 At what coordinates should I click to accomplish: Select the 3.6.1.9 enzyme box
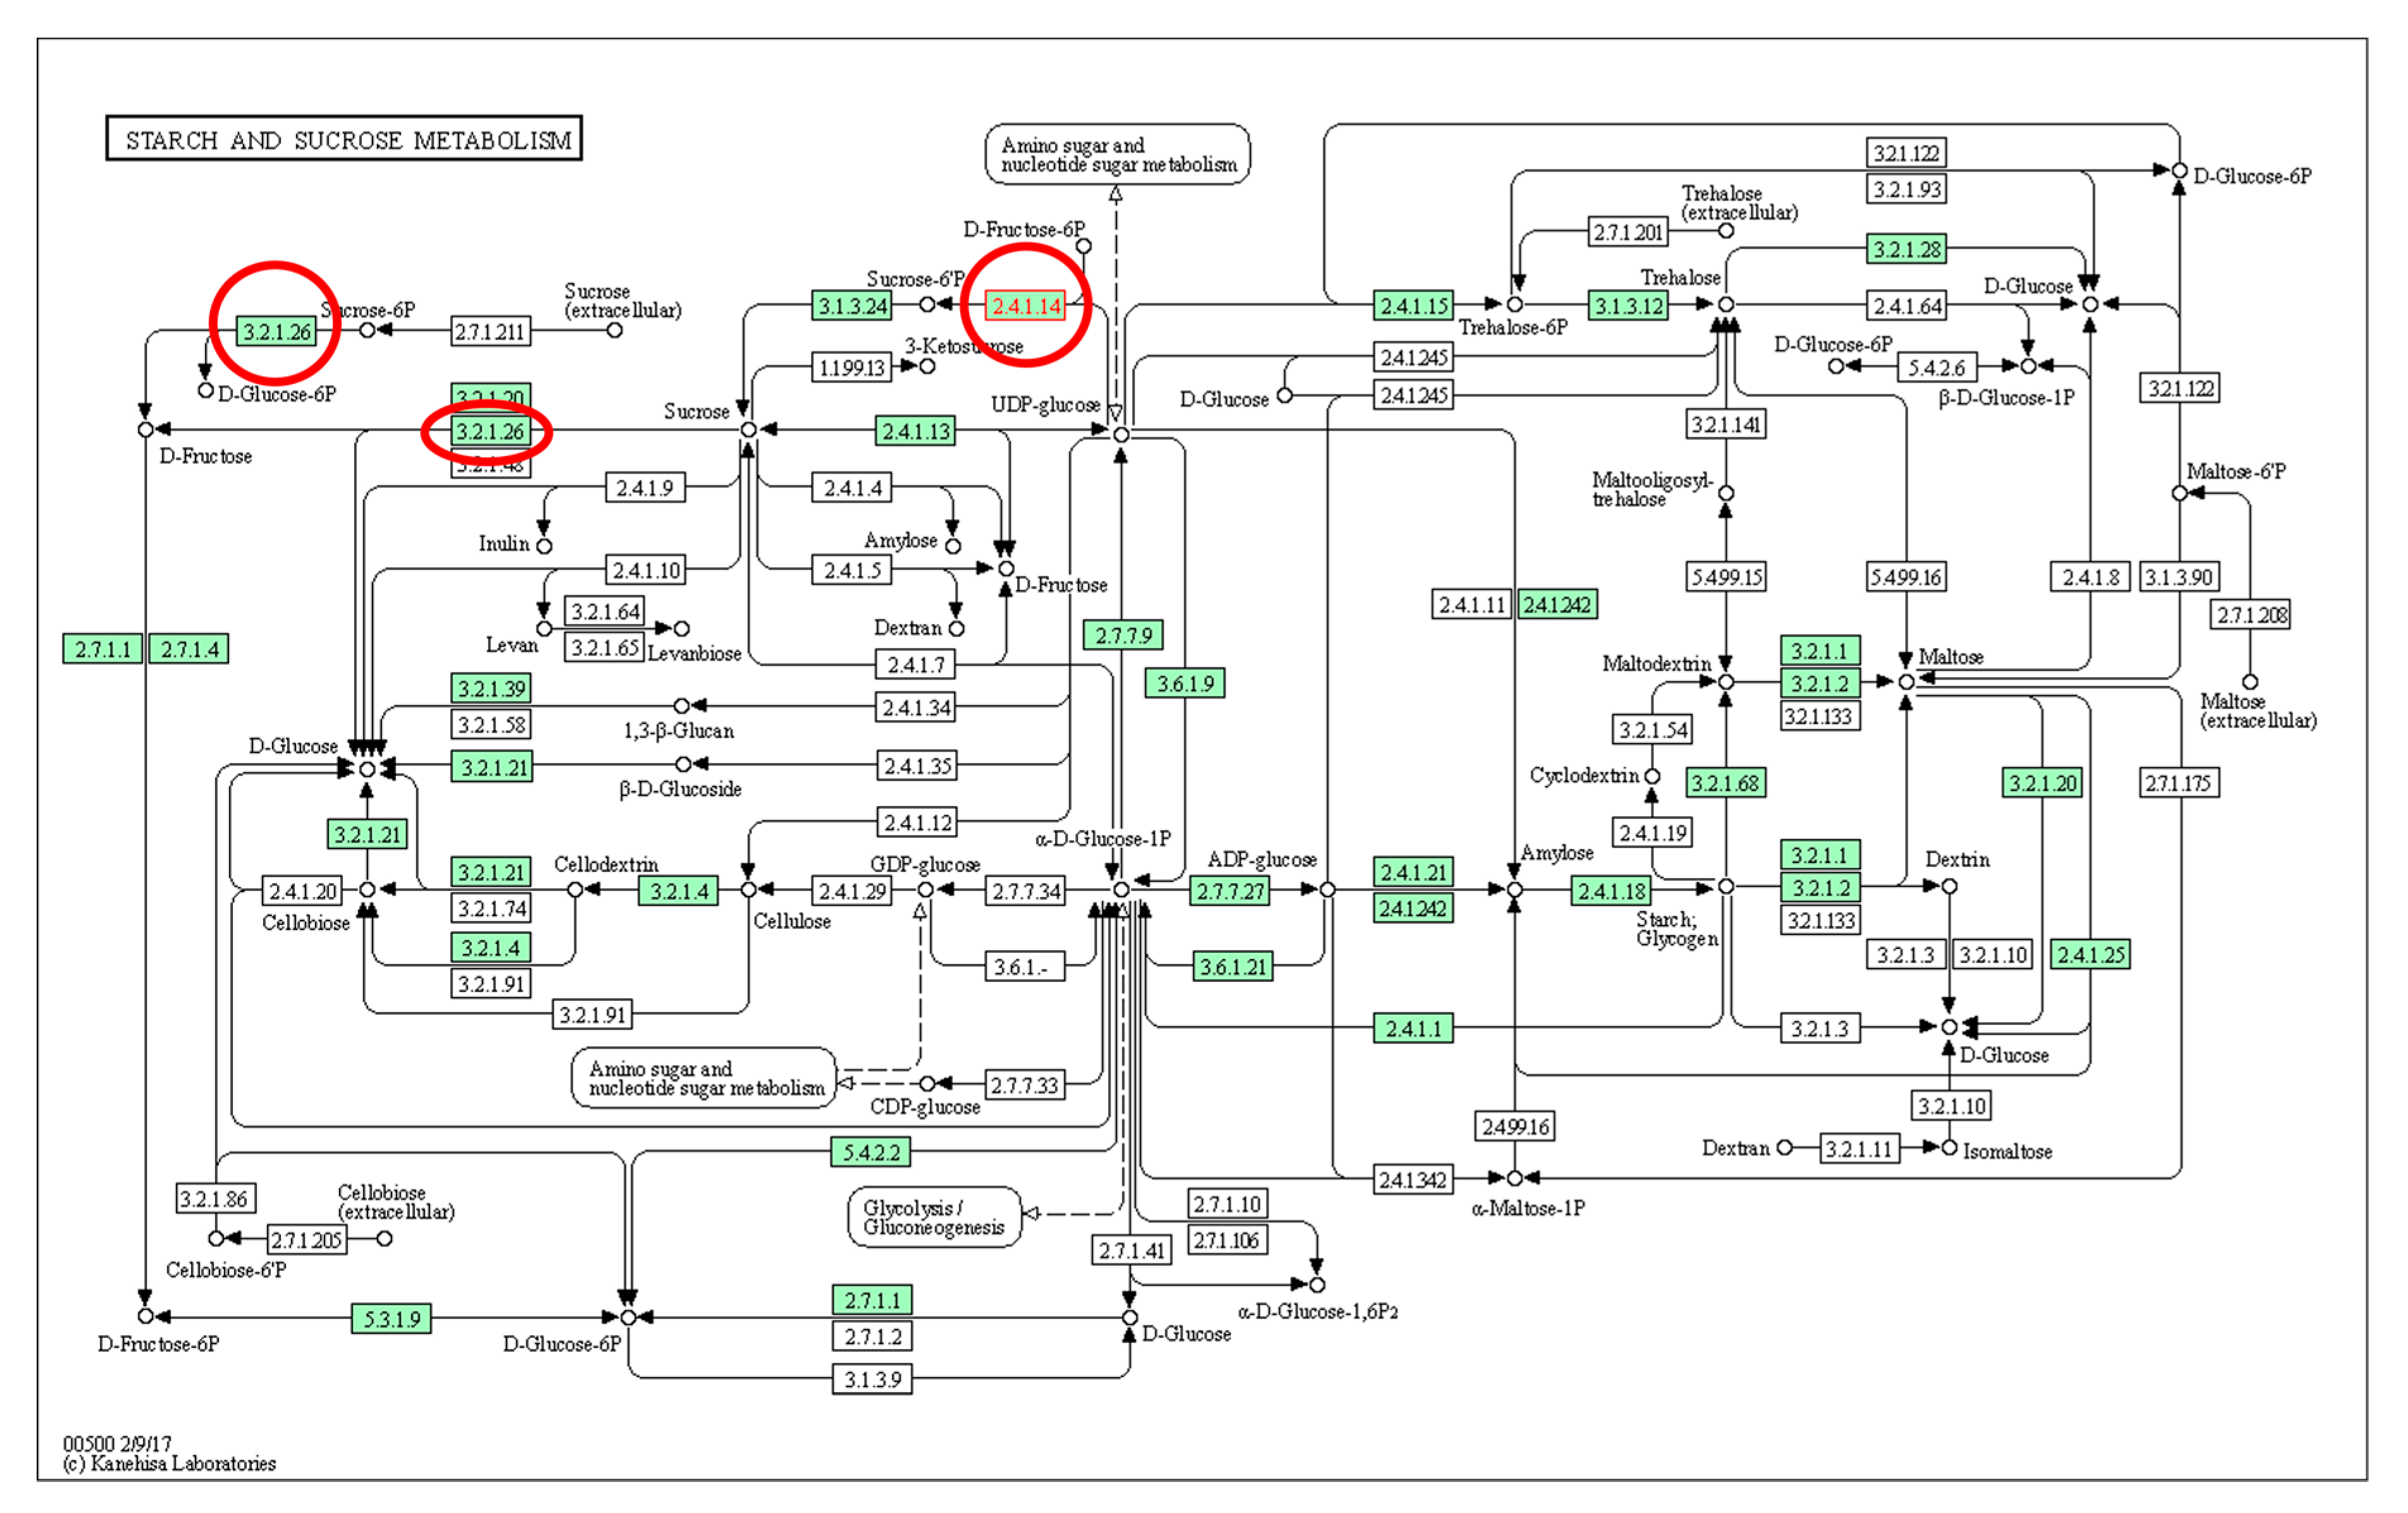1184,683
